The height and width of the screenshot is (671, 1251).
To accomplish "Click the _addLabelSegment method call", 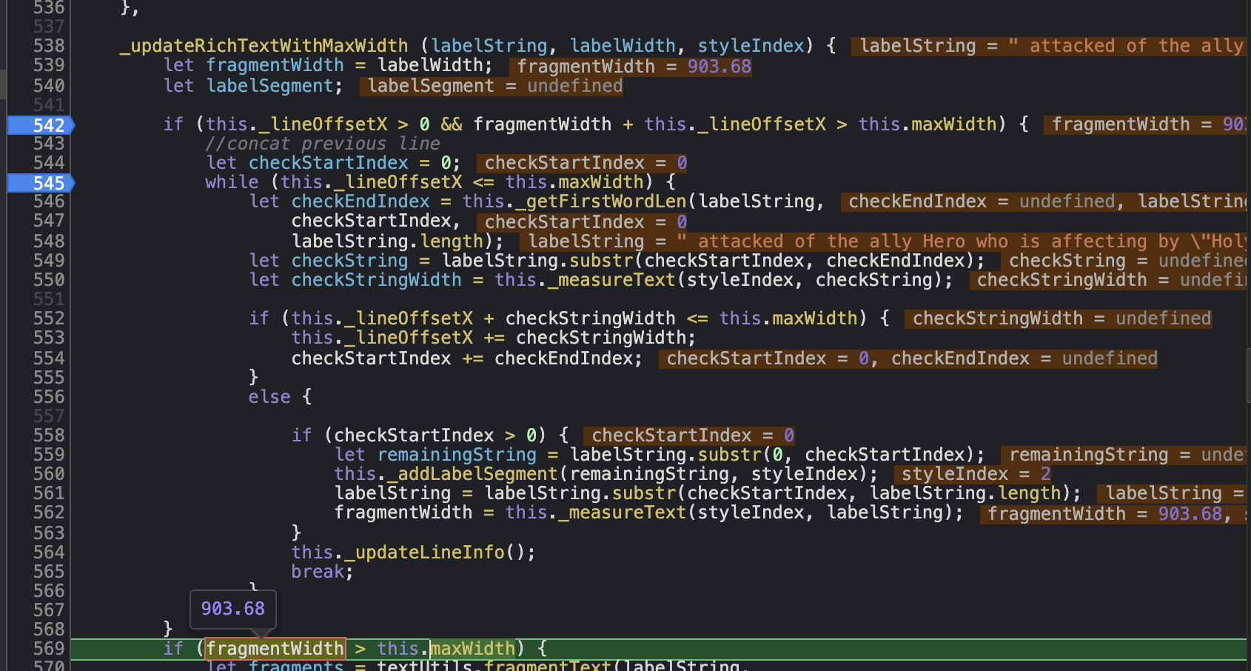I will click(472, 474).
